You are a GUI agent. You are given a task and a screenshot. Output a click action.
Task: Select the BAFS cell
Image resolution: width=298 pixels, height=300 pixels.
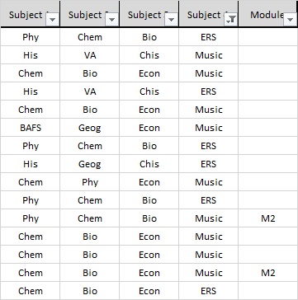[x=31, y=128]
